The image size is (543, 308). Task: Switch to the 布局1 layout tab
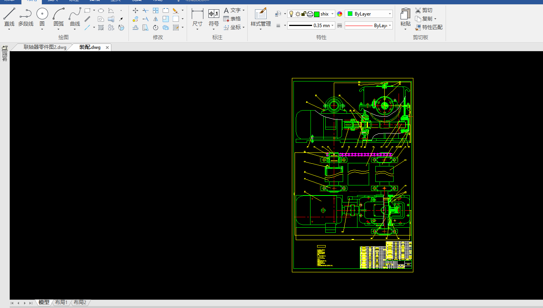tap(61, 303)
